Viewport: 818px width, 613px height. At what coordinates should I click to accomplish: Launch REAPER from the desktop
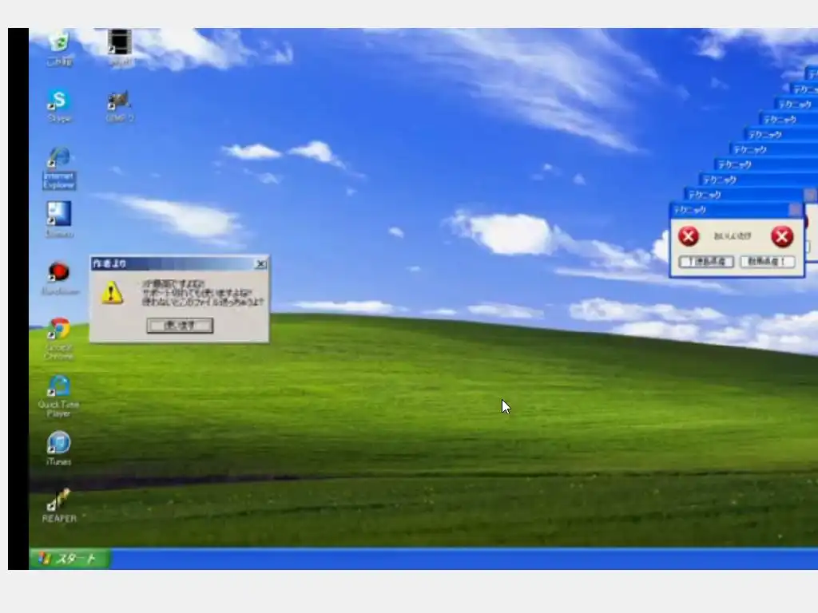pos(59,505)
